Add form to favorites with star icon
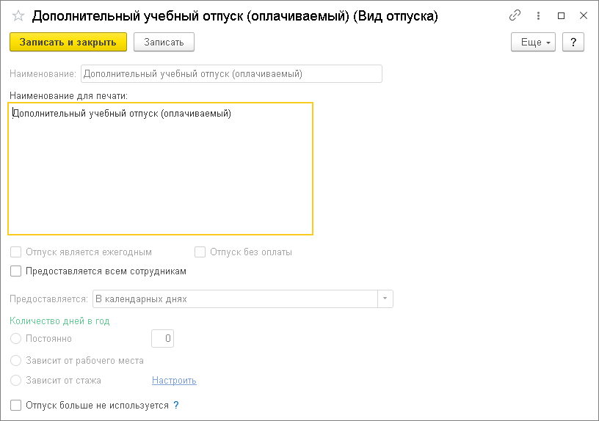Image resolution: width=599 pixels, height=421 pixels. (x=18, y=16)
